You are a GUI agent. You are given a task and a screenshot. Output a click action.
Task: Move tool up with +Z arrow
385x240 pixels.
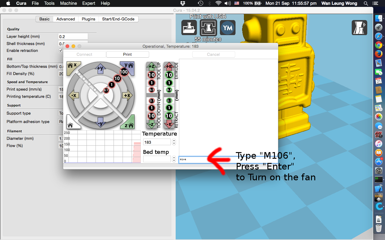click(x=151, y=67)
